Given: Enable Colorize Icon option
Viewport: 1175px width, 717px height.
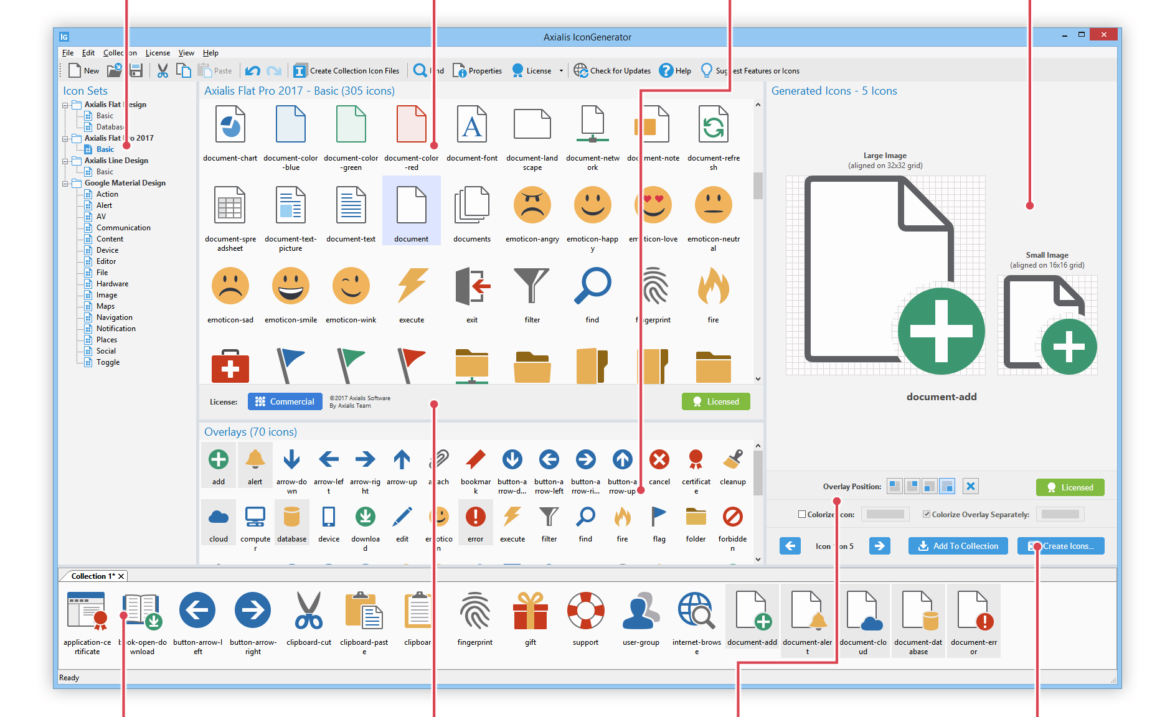Looking at the screenshot, I should pos(802,514).
